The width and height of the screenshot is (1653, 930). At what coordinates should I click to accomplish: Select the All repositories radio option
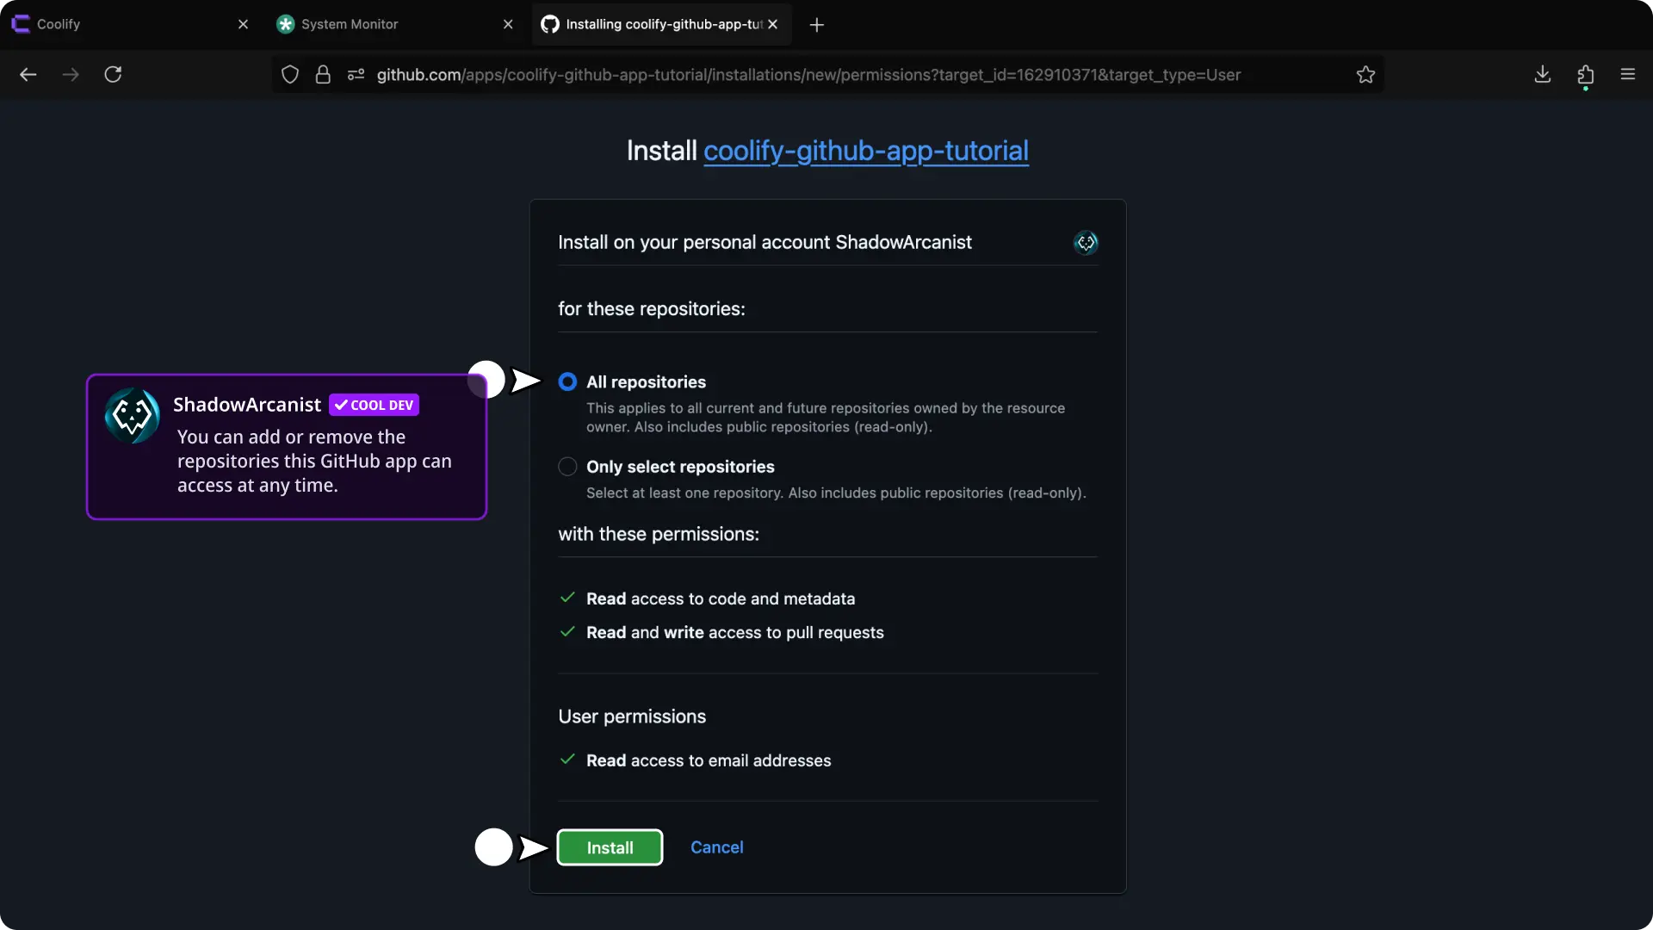point(567,381)
